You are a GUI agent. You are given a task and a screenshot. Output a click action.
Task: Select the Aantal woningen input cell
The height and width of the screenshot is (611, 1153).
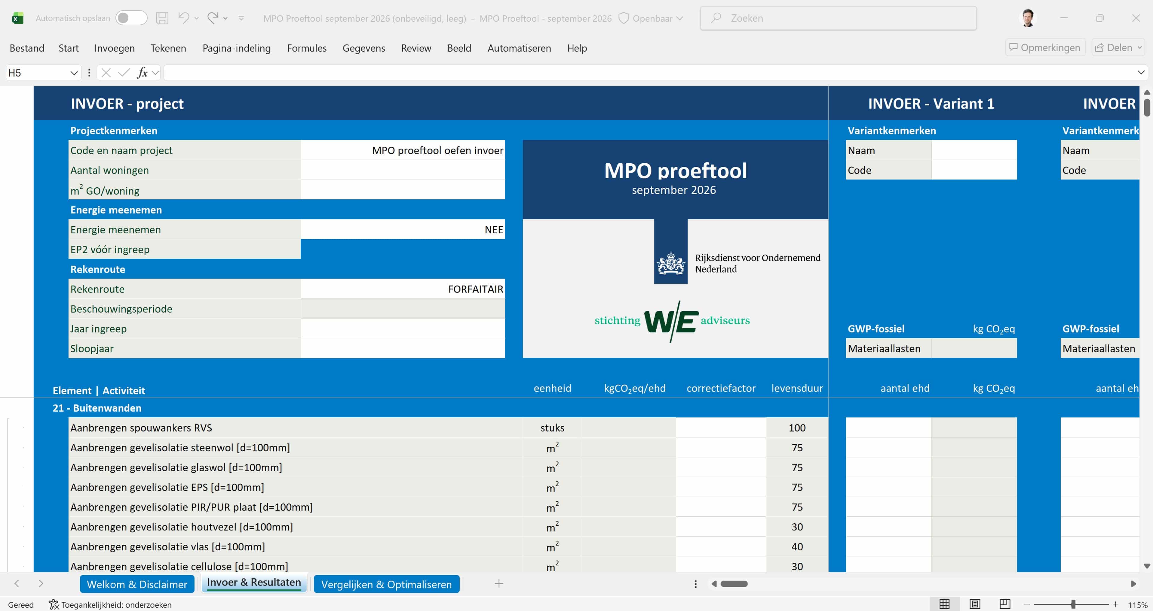403,170
